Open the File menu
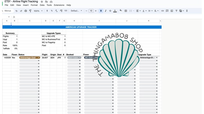204x114 pixels. pos(6,5)
